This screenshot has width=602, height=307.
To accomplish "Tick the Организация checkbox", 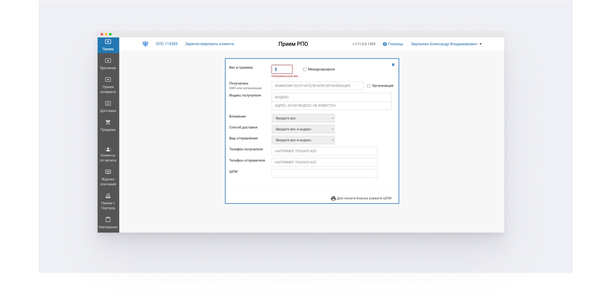I will [369, 86].
